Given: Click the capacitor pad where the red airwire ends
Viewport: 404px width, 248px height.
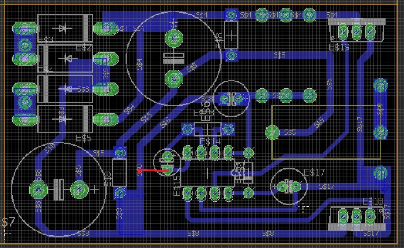Looking at the screenshot, I should click(168, 170).
